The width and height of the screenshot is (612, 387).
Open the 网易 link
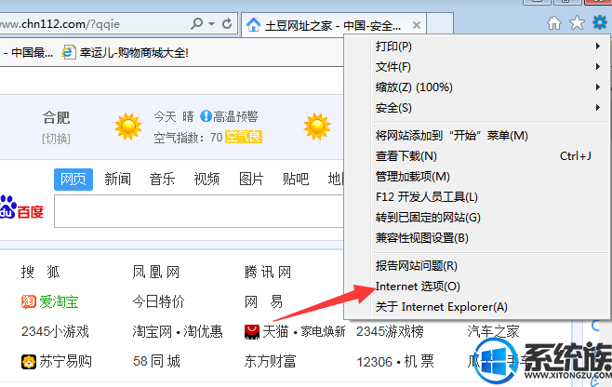(x=263, y=301)
